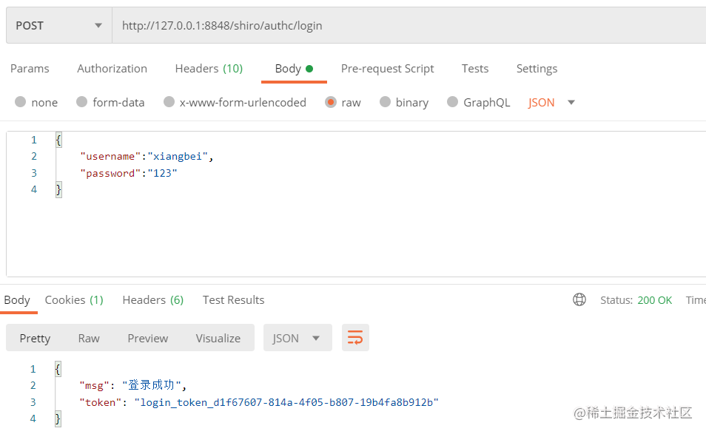The height and width of the screenshot is (434, 706).
Task: Click the globe network information icon
Action: (x=579, y=299)
